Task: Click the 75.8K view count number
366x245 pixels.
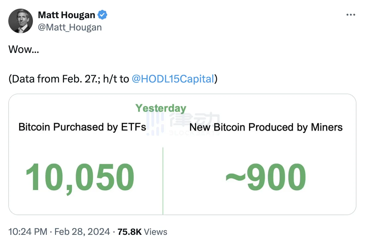Action: 129,231
